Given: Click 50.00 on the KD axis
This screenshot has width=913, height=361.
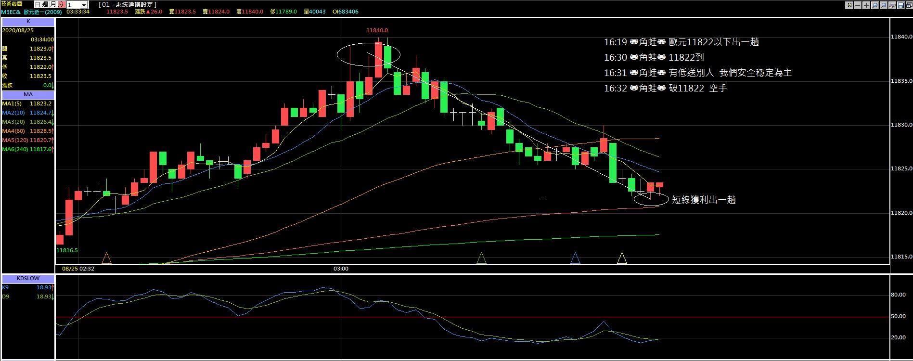Looking at the screenshot, I should (898, 316).
